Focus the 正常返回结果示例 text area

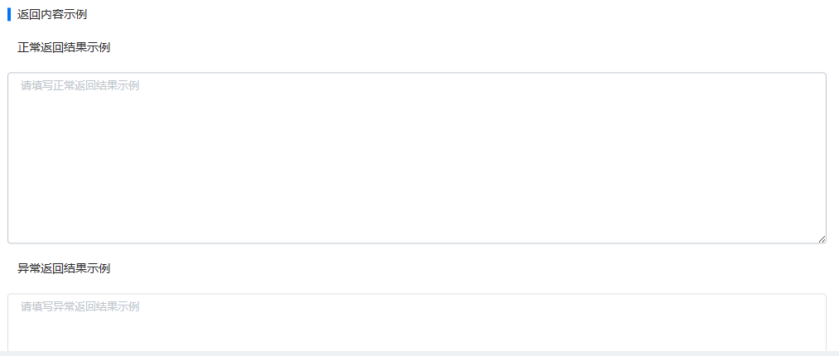(x=417, y=158)
